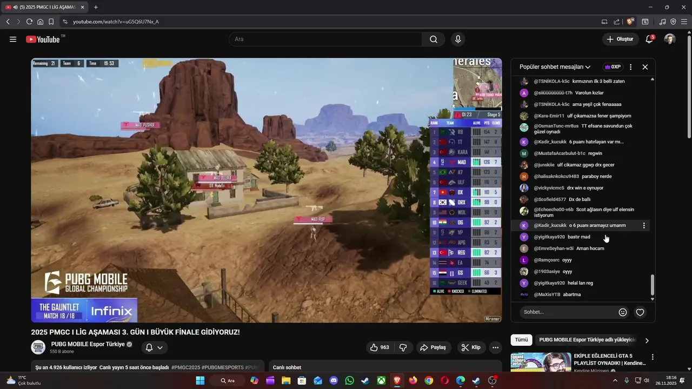This screenshot has height=389, width=692.
Task: Click the live video player
Action: coord(267,190)
